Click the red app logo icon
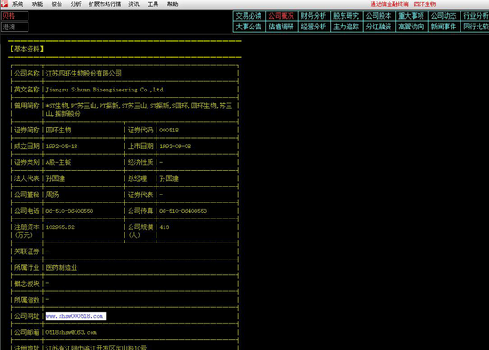 point(4,4)
